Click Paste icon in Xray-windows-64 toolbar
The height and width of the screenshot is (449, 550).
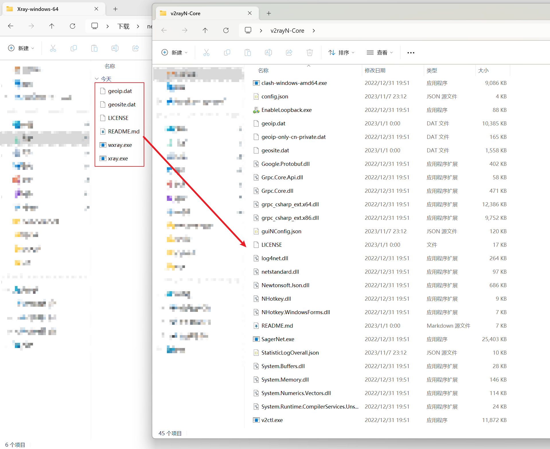coord(94,48)
